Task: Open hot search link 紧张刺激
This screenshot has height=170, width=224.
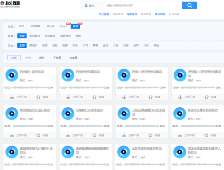Action: (160, 14)
